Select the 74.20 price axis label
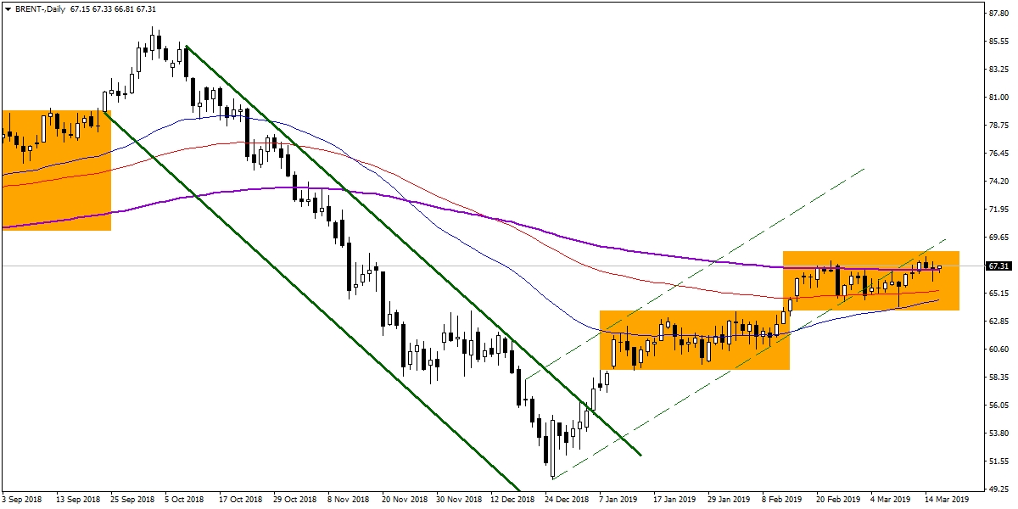This screenshot has width=1018, height=509. [998, 182]
